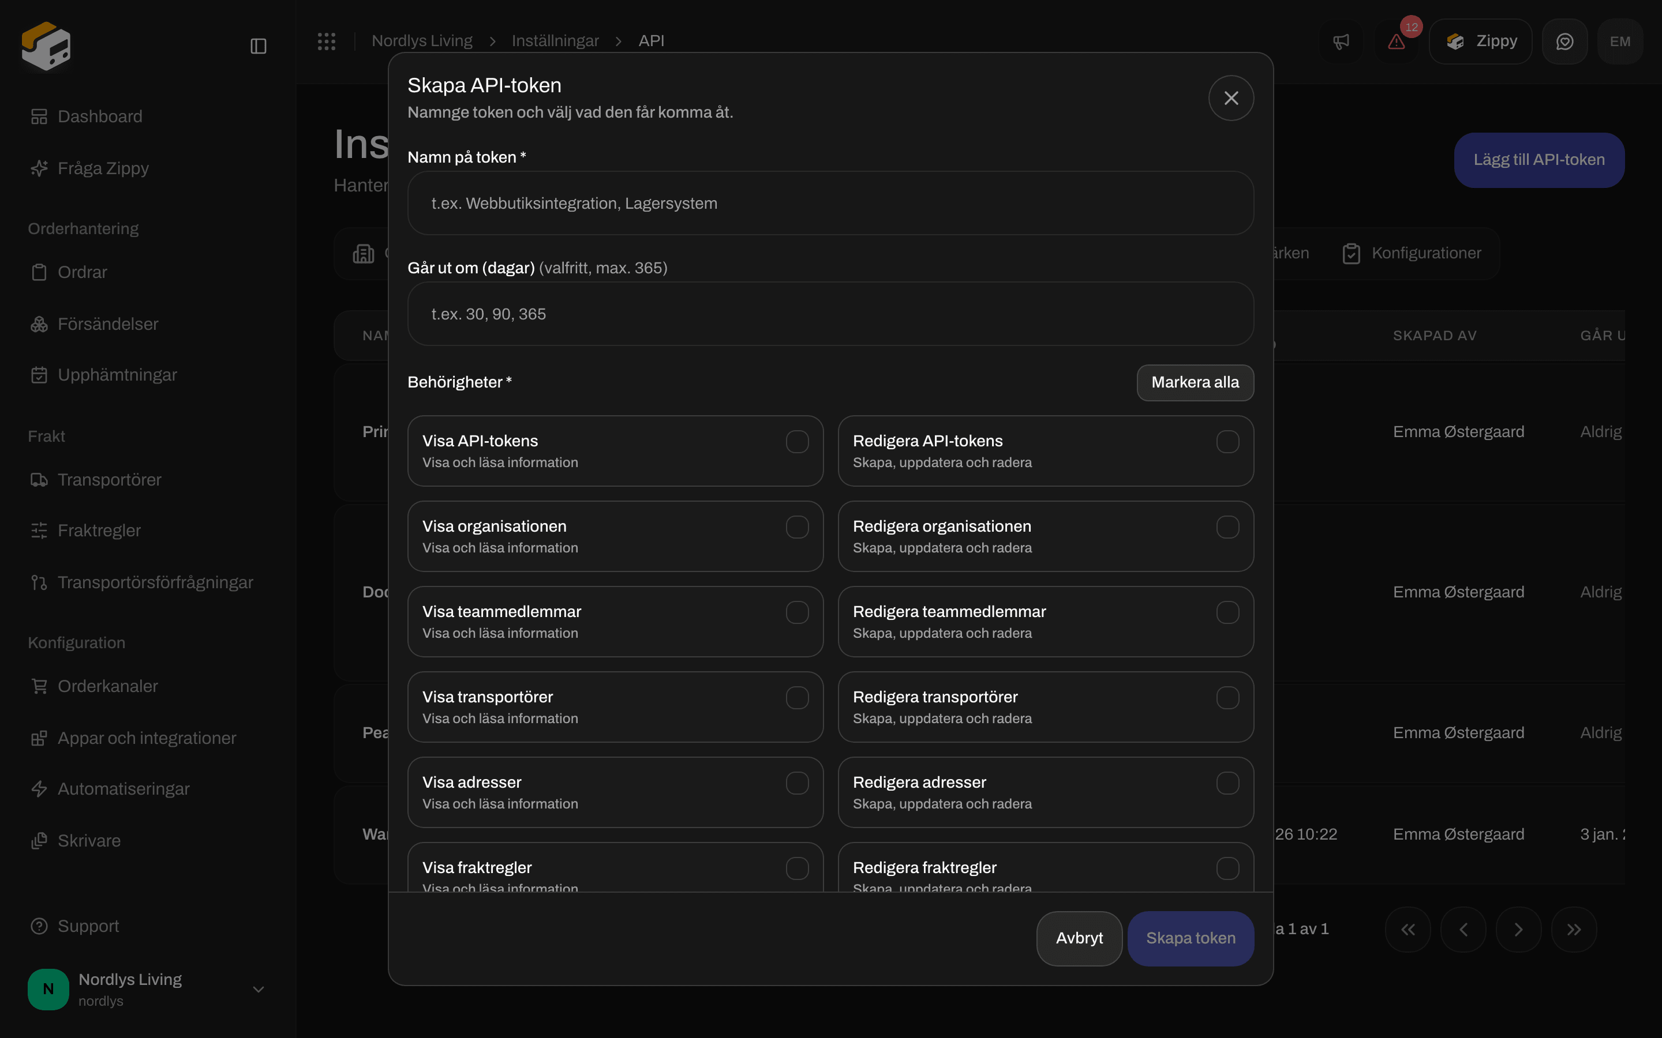
Task: Check Visa organisationen permission
Action: click(796, 527)
